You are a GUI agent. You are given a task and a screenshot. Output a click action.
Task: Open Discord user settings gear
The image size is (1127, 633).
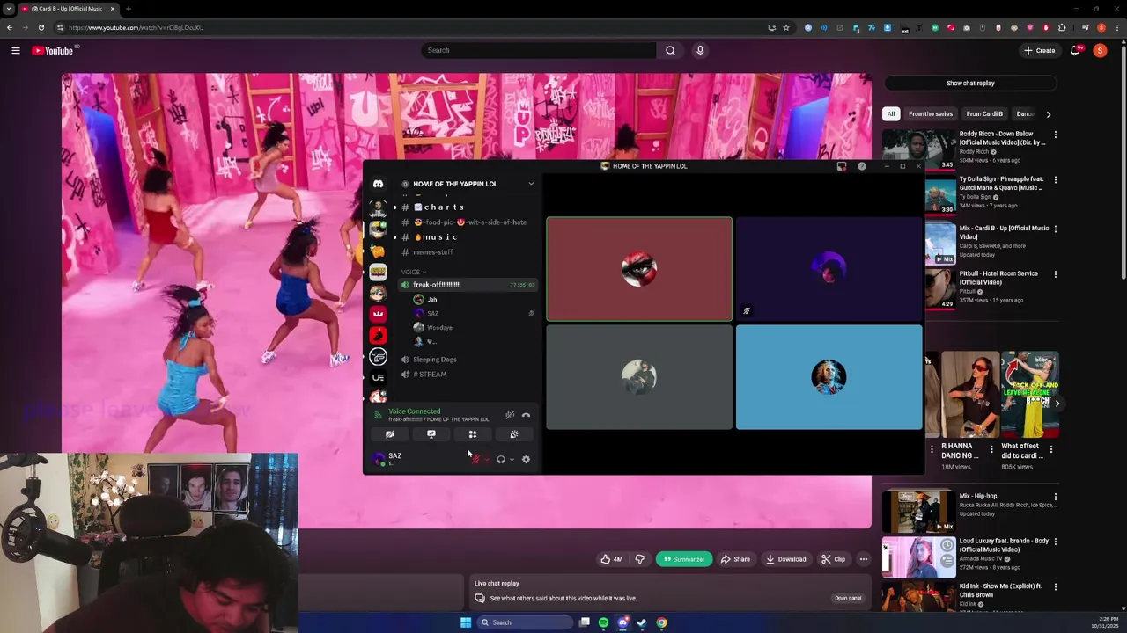point(526,459)
